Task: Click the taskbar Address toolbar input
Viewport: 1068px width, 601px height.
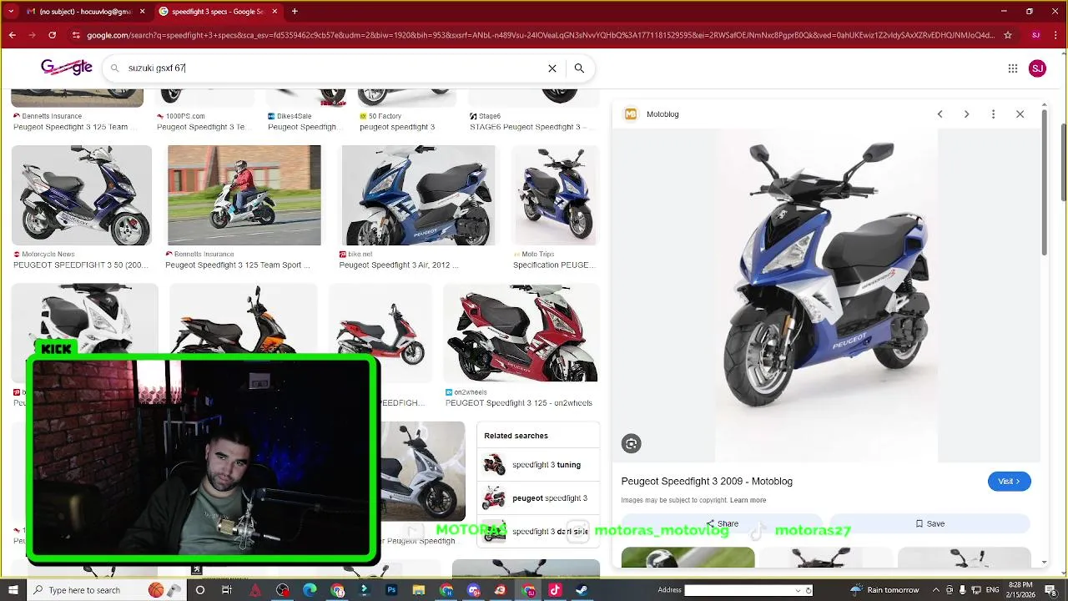Action: point(739,590)
